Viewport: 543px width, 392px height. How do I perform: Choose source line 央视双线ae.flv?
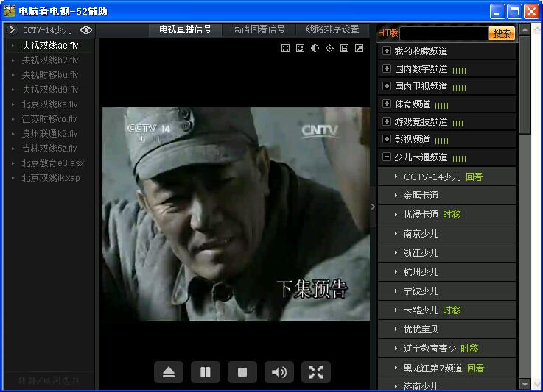(50, 46)
